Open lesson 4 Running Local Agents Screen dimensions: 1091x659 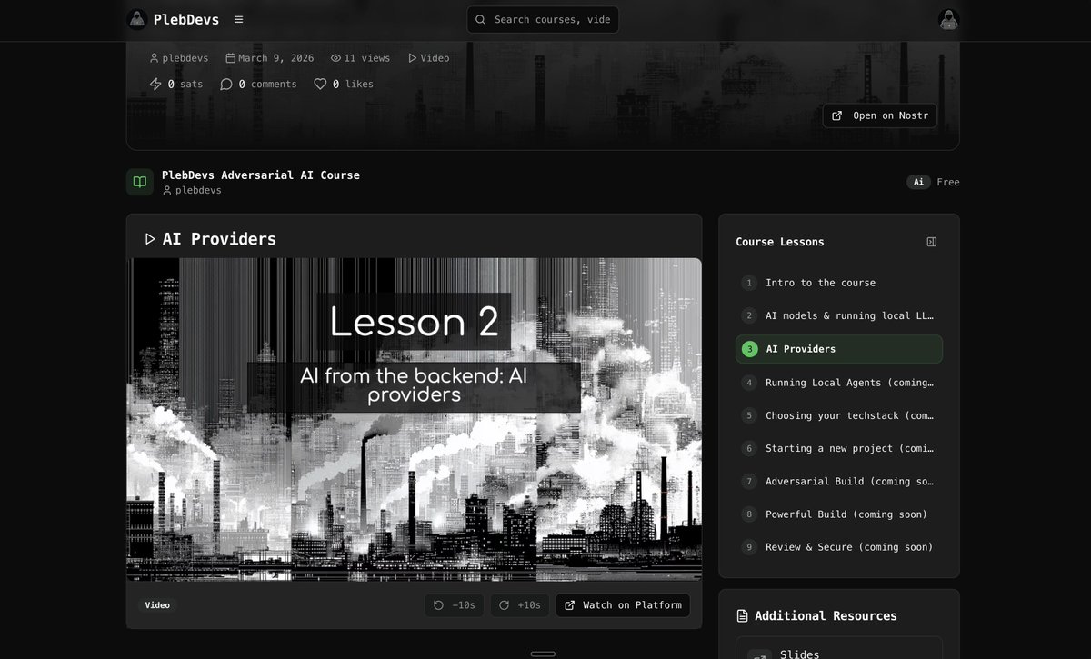pyautogui.click(x=839, y=383)
